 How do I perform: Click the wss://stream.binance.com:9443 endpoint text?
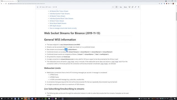coord(70,45)
